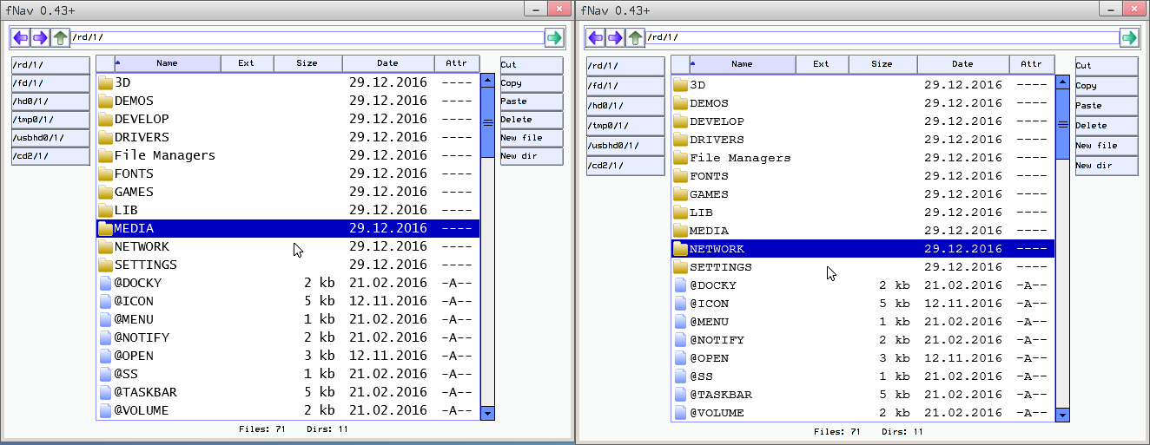Image resolution: width=1150 pixels, height=445 pixels.
Task: Go up one directory in the right window
Action: pyautogui.click(x=635, y=37)
